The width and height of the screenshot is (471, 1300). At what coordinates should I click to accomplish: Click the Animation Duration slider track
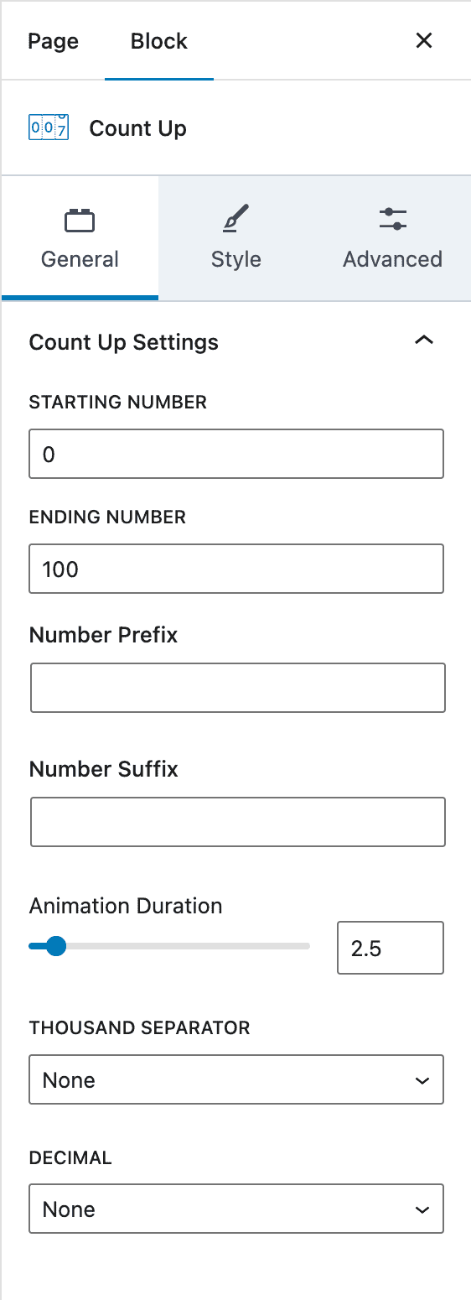pyautogui.click(x=169, y=946)
